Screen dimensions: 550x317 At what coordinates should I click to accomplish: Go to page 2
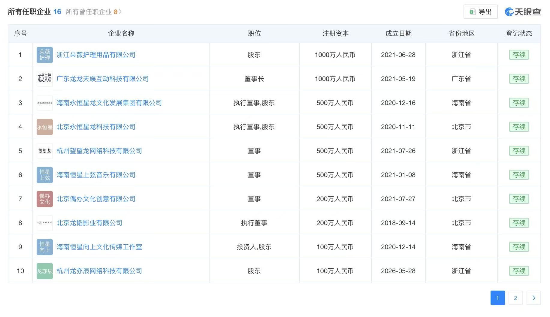point(515,298)
